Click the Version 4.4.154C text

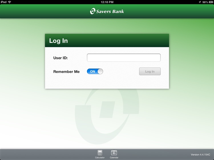point(200,155)
